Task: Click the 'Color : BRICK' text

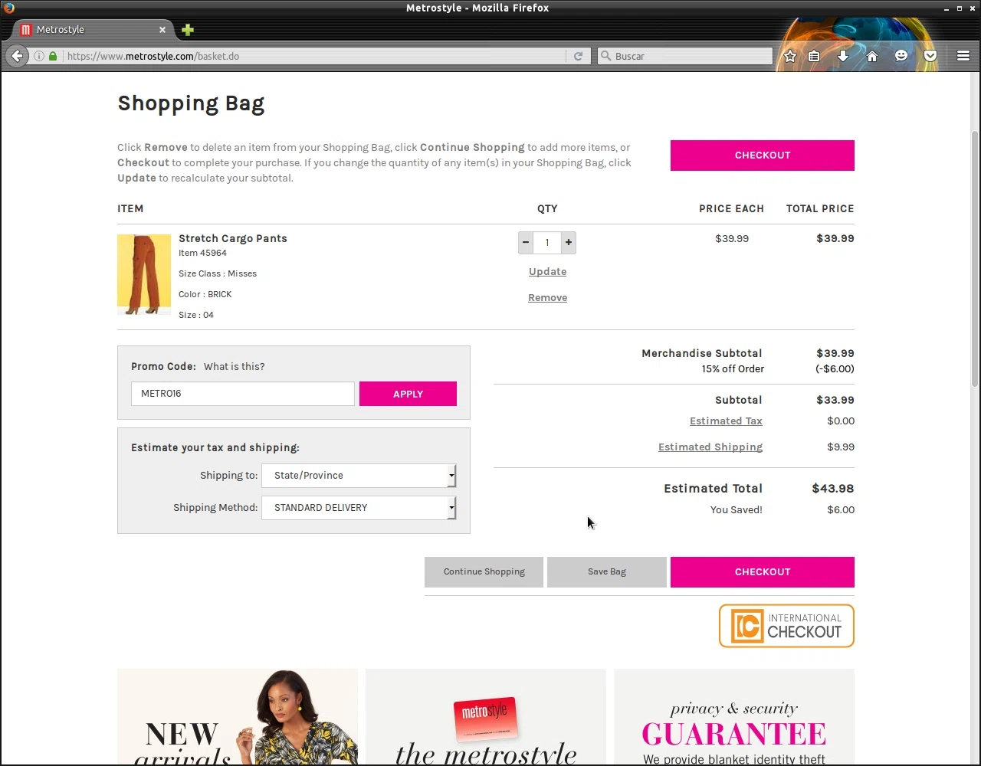Action: pyautogui.click(x=205, y=295)
